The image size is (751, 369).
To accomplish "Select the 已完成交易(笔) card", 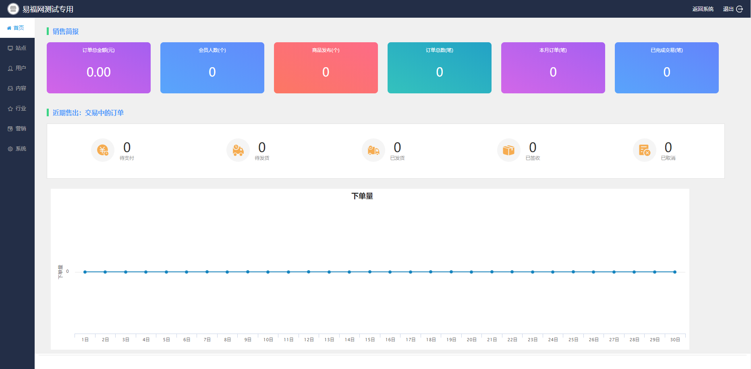I will pos(667,68).
